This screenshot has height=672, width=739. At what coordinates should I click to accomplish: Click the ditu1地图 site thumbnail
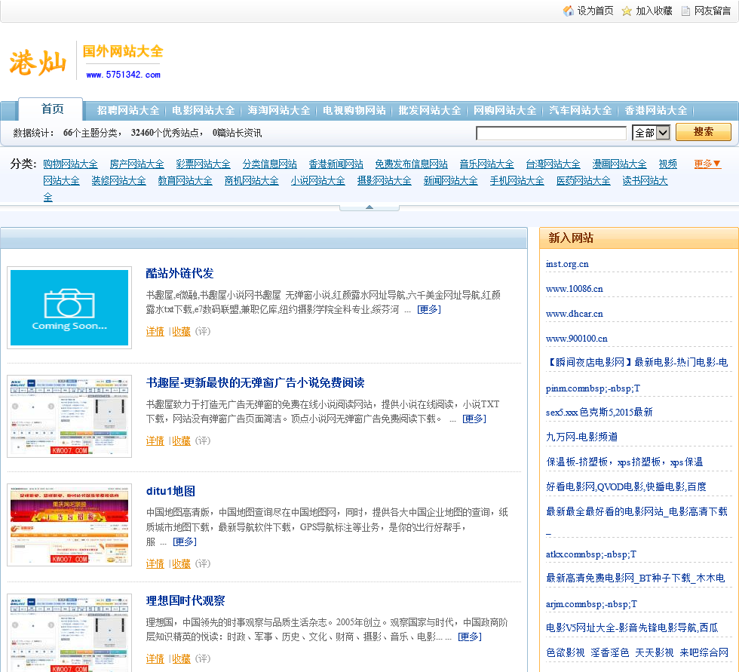pos(69,524)
